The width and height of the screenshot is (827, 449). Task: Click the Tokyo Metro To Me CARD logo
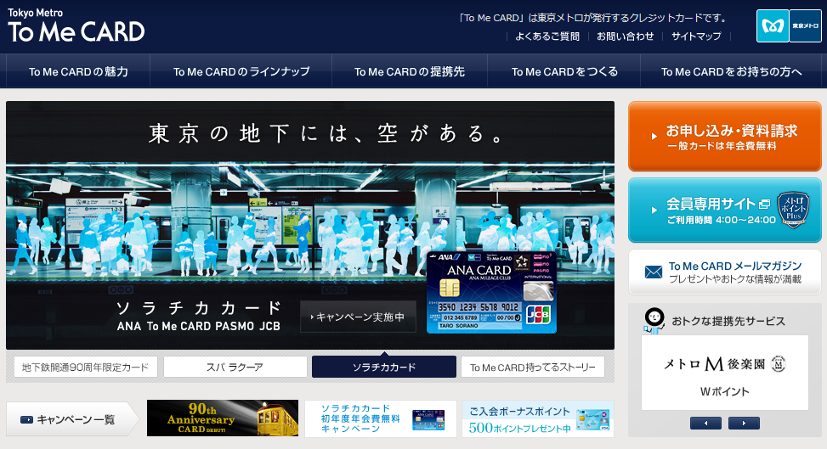coord(76,25)
